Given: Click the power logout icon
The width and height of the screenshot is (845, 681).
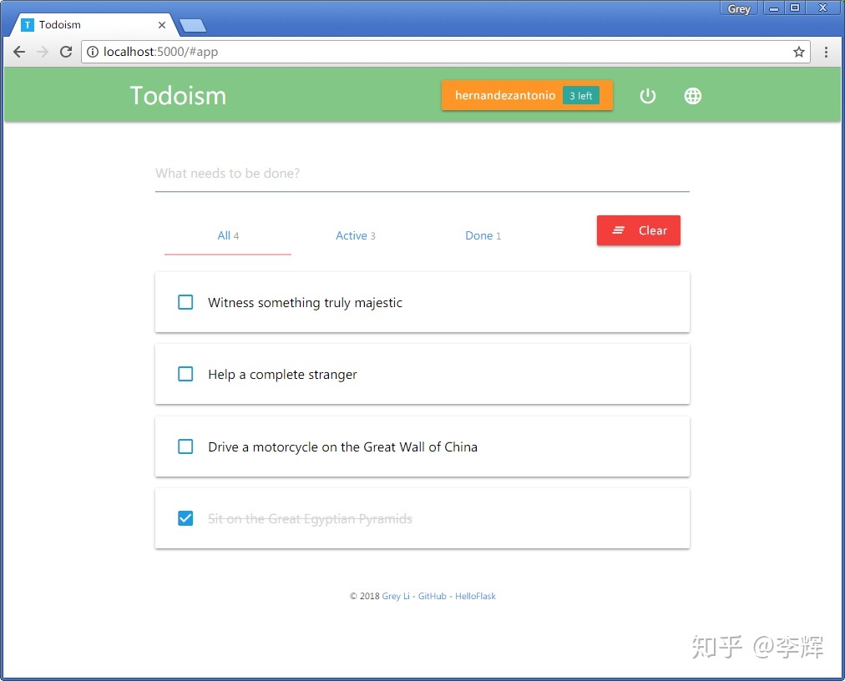Looking at the screenshot, I should click(647, 96).
